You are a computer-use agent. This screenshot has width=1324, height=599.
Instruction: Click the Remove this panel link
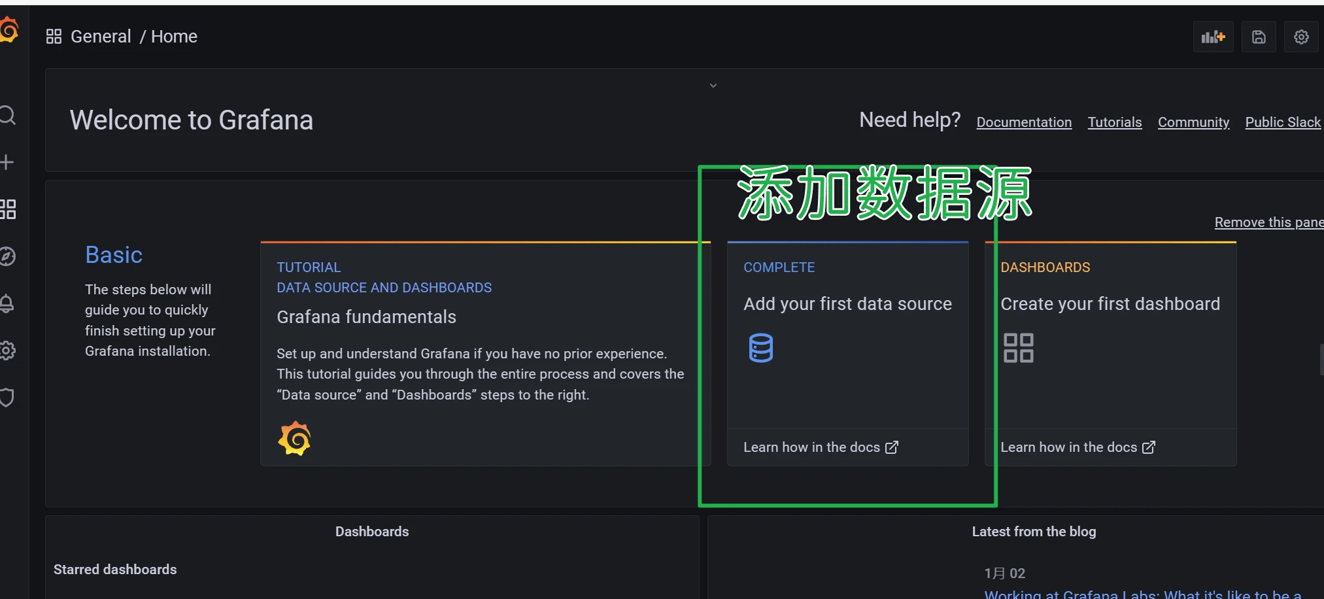click(1268, 222)
